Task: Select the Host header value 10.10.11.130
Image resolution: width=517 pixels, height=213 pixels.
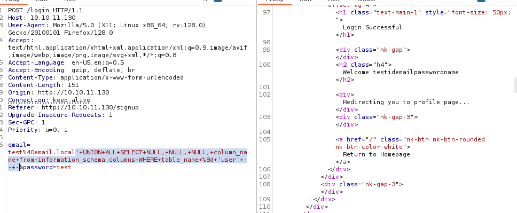Action: coord(53,18)
